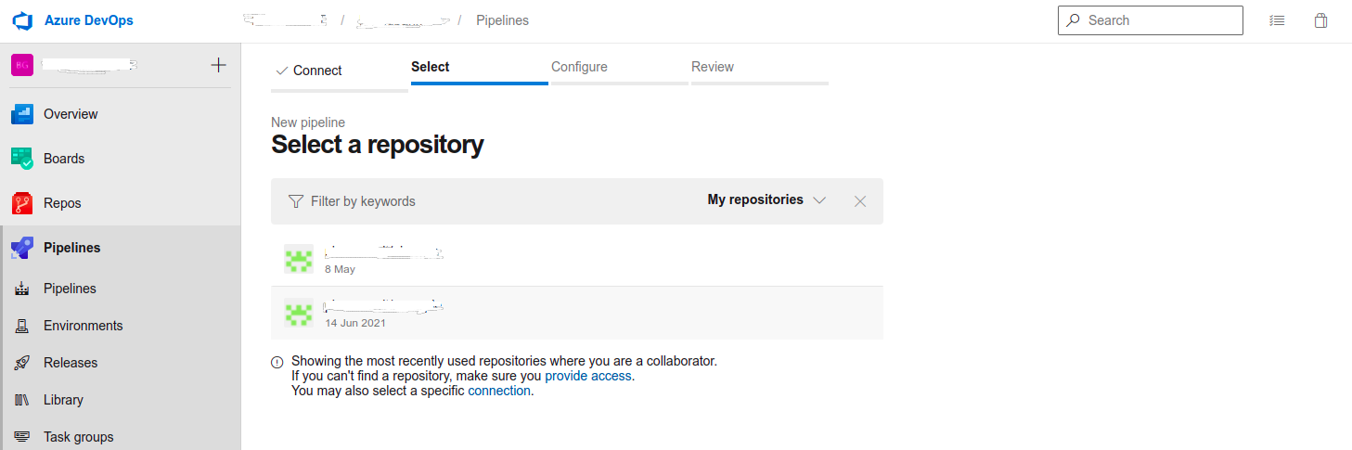Image resolution: width=1352 pixels, height=450 pixels.
Task: Click the filter funnel icon
Action: coord(296,201)
